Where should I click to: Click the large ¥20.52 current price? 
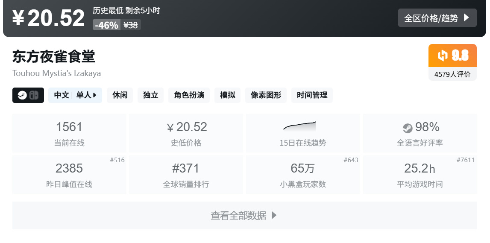[48, 18]
